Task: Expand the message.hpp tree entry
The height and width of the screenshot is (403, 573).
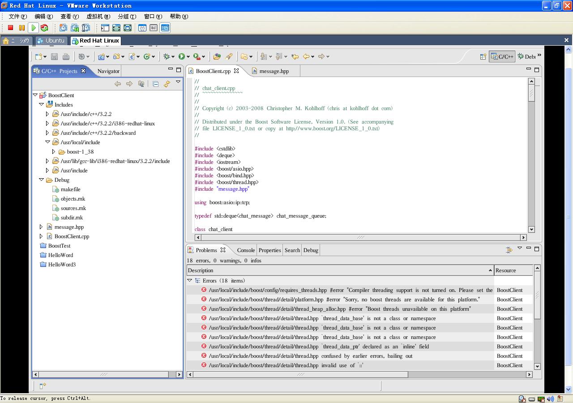Action: [x=41, y=227]
